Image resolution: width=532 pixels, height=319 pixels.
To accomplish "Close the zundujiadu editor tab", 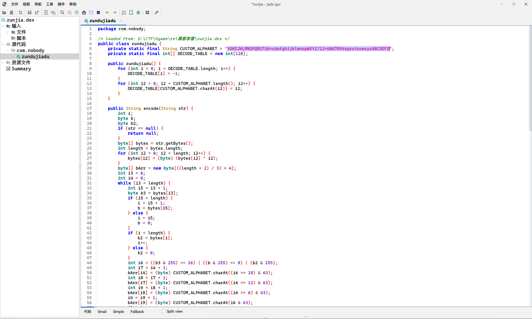I will pos(121,21).
